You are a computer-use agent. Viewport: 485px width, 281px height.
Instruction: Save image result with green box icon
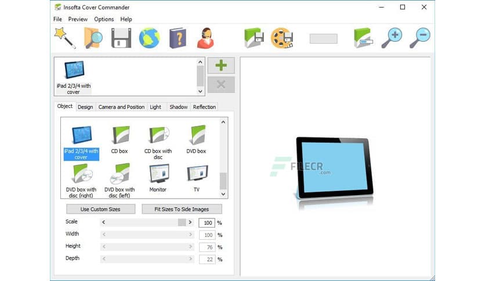coord(254,38)
